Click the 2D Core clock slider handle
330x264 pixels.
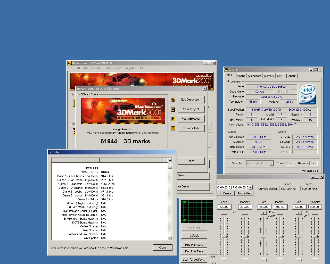click(x=224, y=236)
